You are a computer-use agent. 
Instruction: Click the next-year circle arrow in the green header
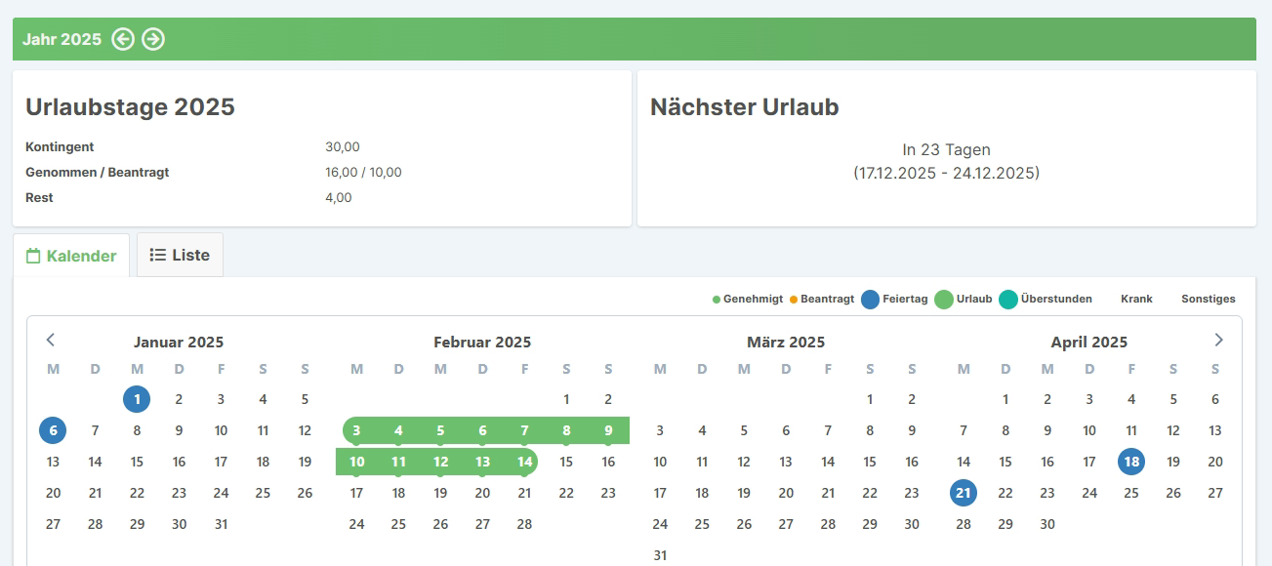[x=153, y=39]
